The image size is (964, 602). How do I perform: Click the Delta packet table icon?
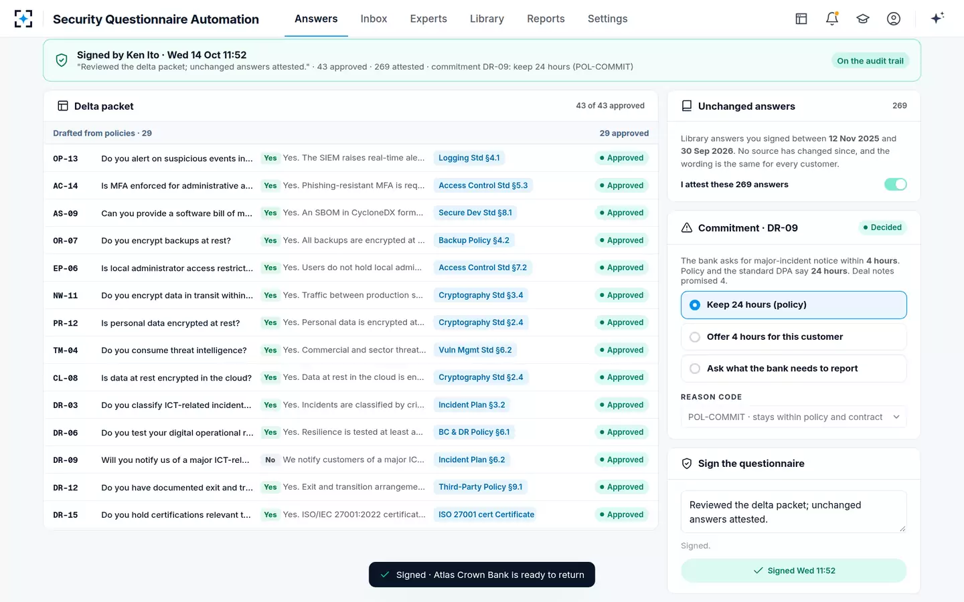(x=63, y=106)
